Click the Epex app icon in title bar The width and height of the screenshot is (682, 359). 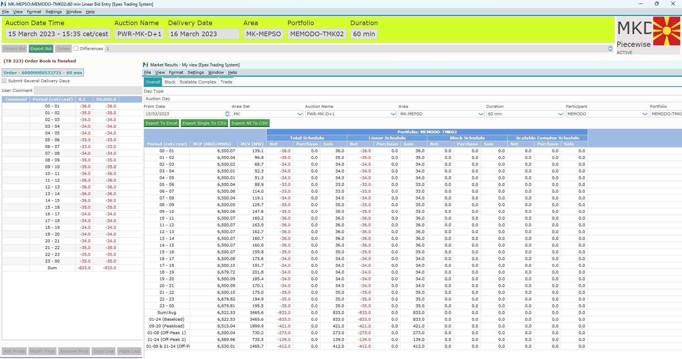point(4,4)
